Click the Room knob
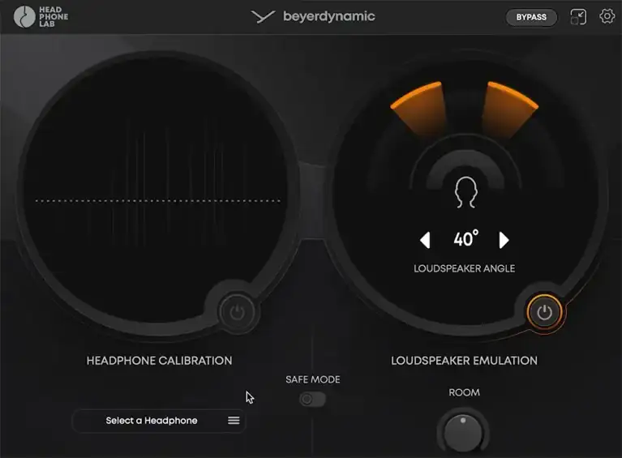 463,432
